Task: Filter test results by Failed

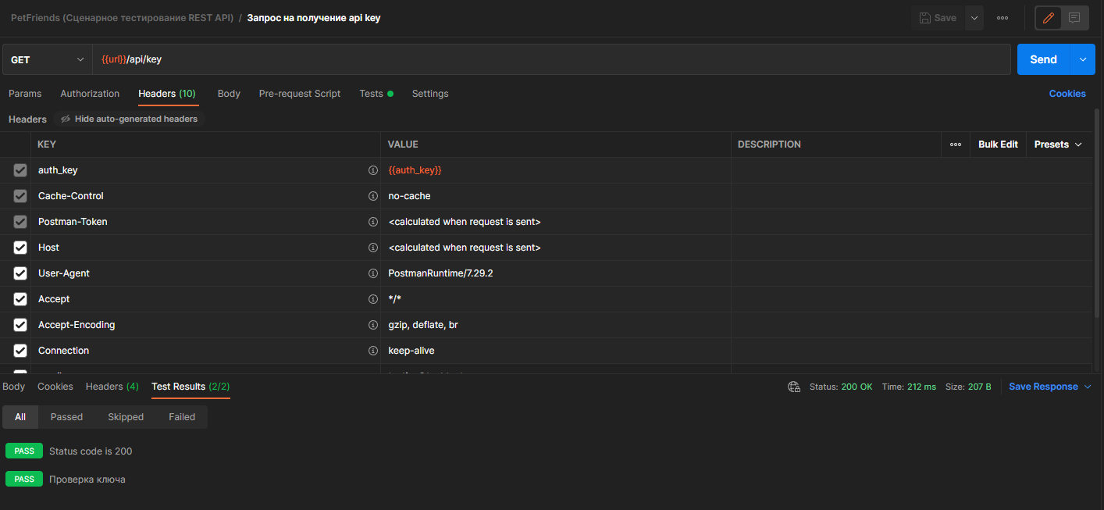Action: click(182, 417)
